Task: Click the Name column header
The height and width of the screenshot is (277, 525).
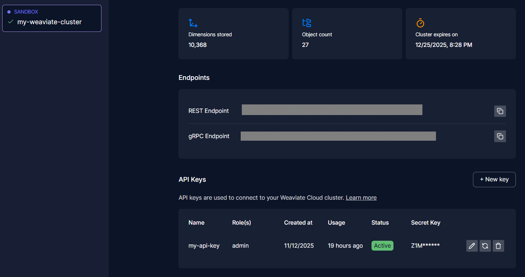Action: tap(196, 223)
